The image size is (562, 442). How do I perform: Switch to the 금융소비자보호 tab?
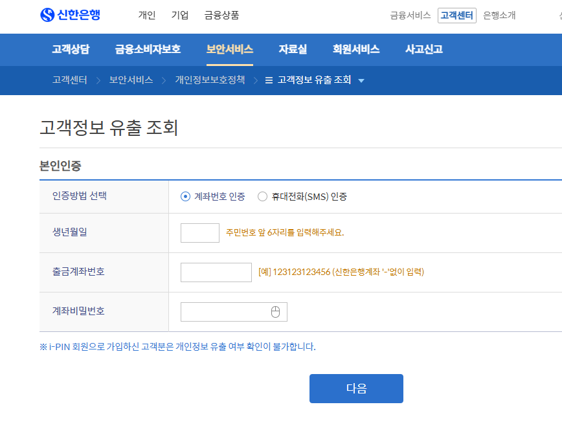148,49
